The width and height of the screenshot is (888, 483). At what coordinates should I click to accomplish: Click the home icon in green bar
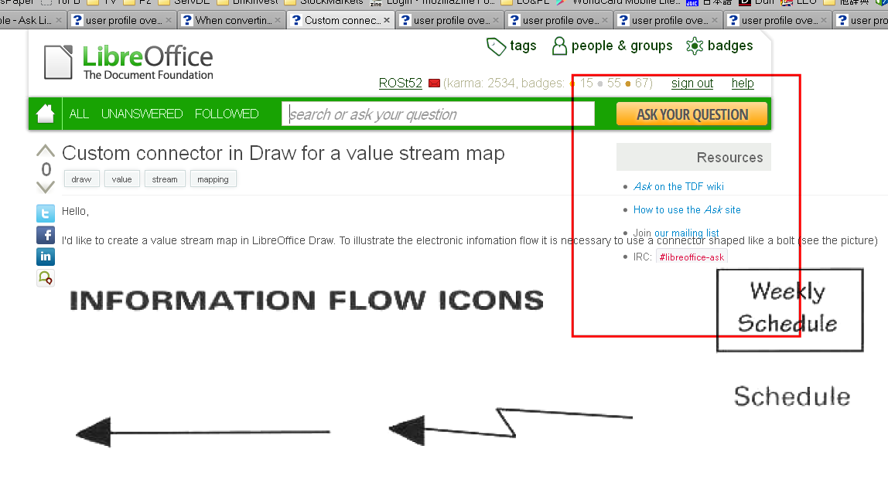coord(45,114)
